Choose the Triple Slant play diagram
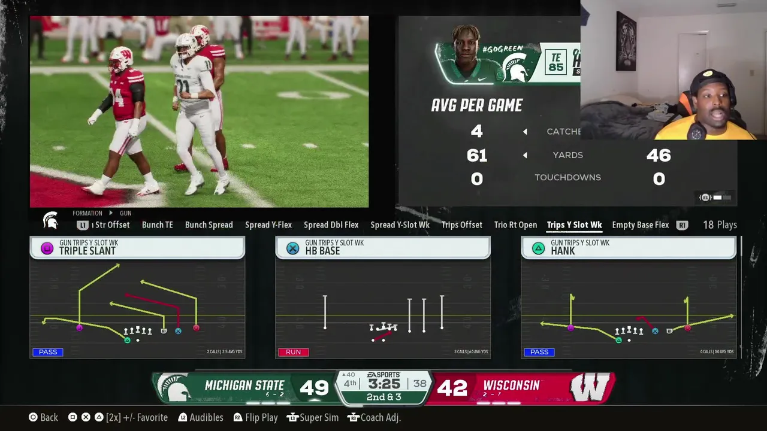This screenshot has width=767, height=431. coord(137,309)
